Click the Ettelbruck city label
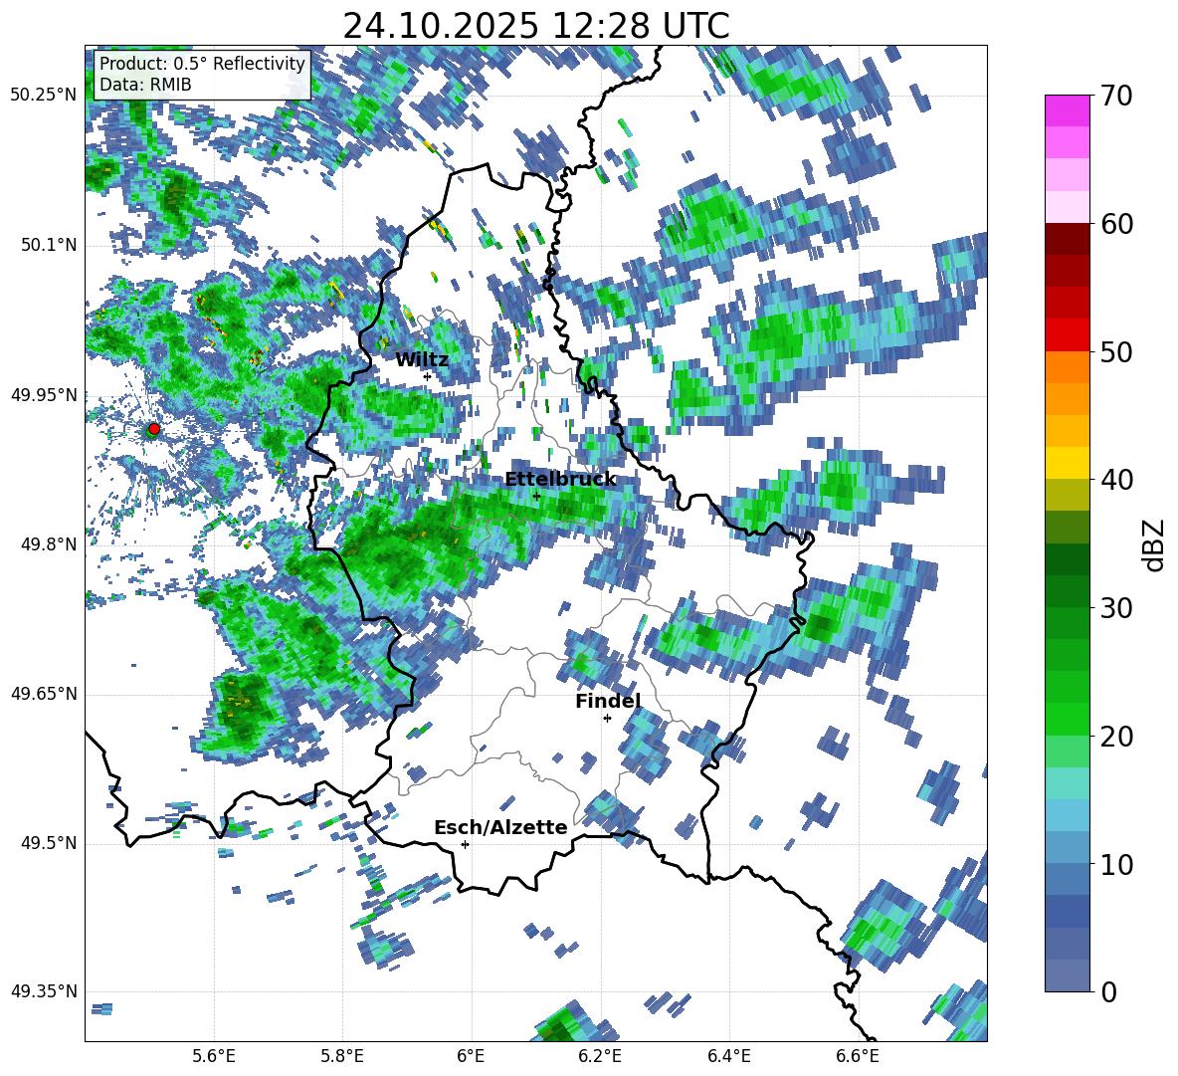Image resolution: width=1178 pixels, height=1076 pixels. coord(560,480)
